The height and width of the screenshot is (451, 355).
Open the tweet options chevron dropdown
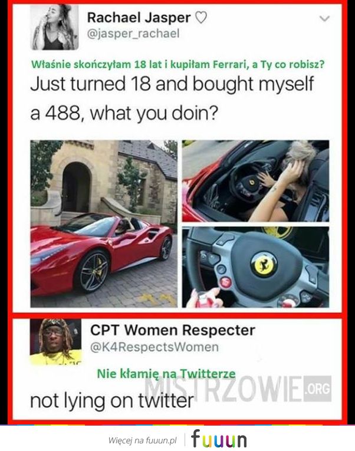[324, 19]
